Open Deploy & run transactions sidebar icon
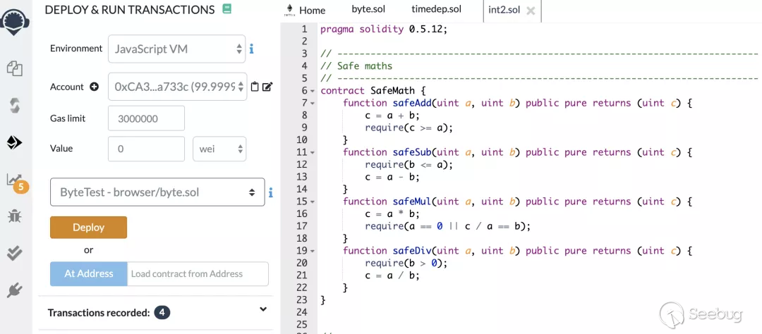762x334 pixels. click(15, 142)
